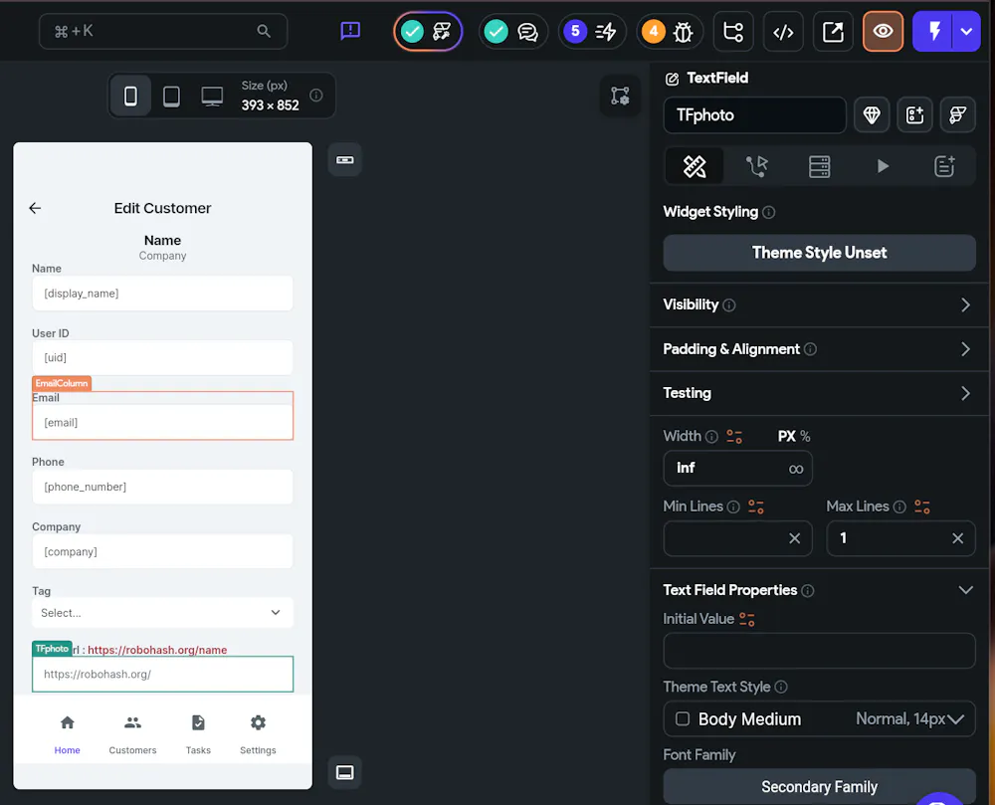
Task: Click the Theme Style Unset button
Action: click(819, 253)
